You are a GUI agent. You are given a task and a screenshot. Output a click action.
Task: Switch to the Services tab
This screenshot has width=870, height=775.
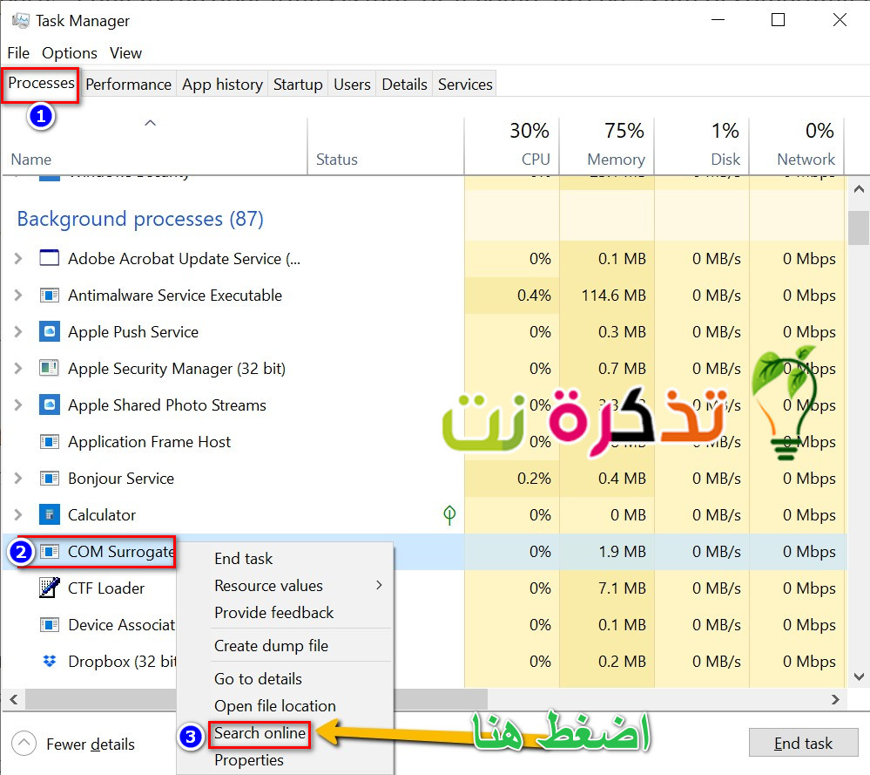click(465, 84)
